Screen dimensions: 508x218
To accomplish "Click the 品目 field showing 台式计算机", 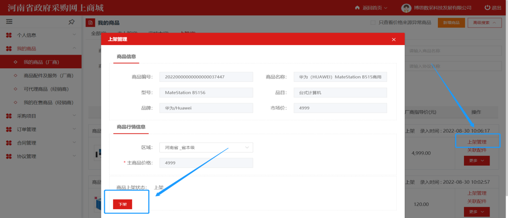I will [340, 93].
